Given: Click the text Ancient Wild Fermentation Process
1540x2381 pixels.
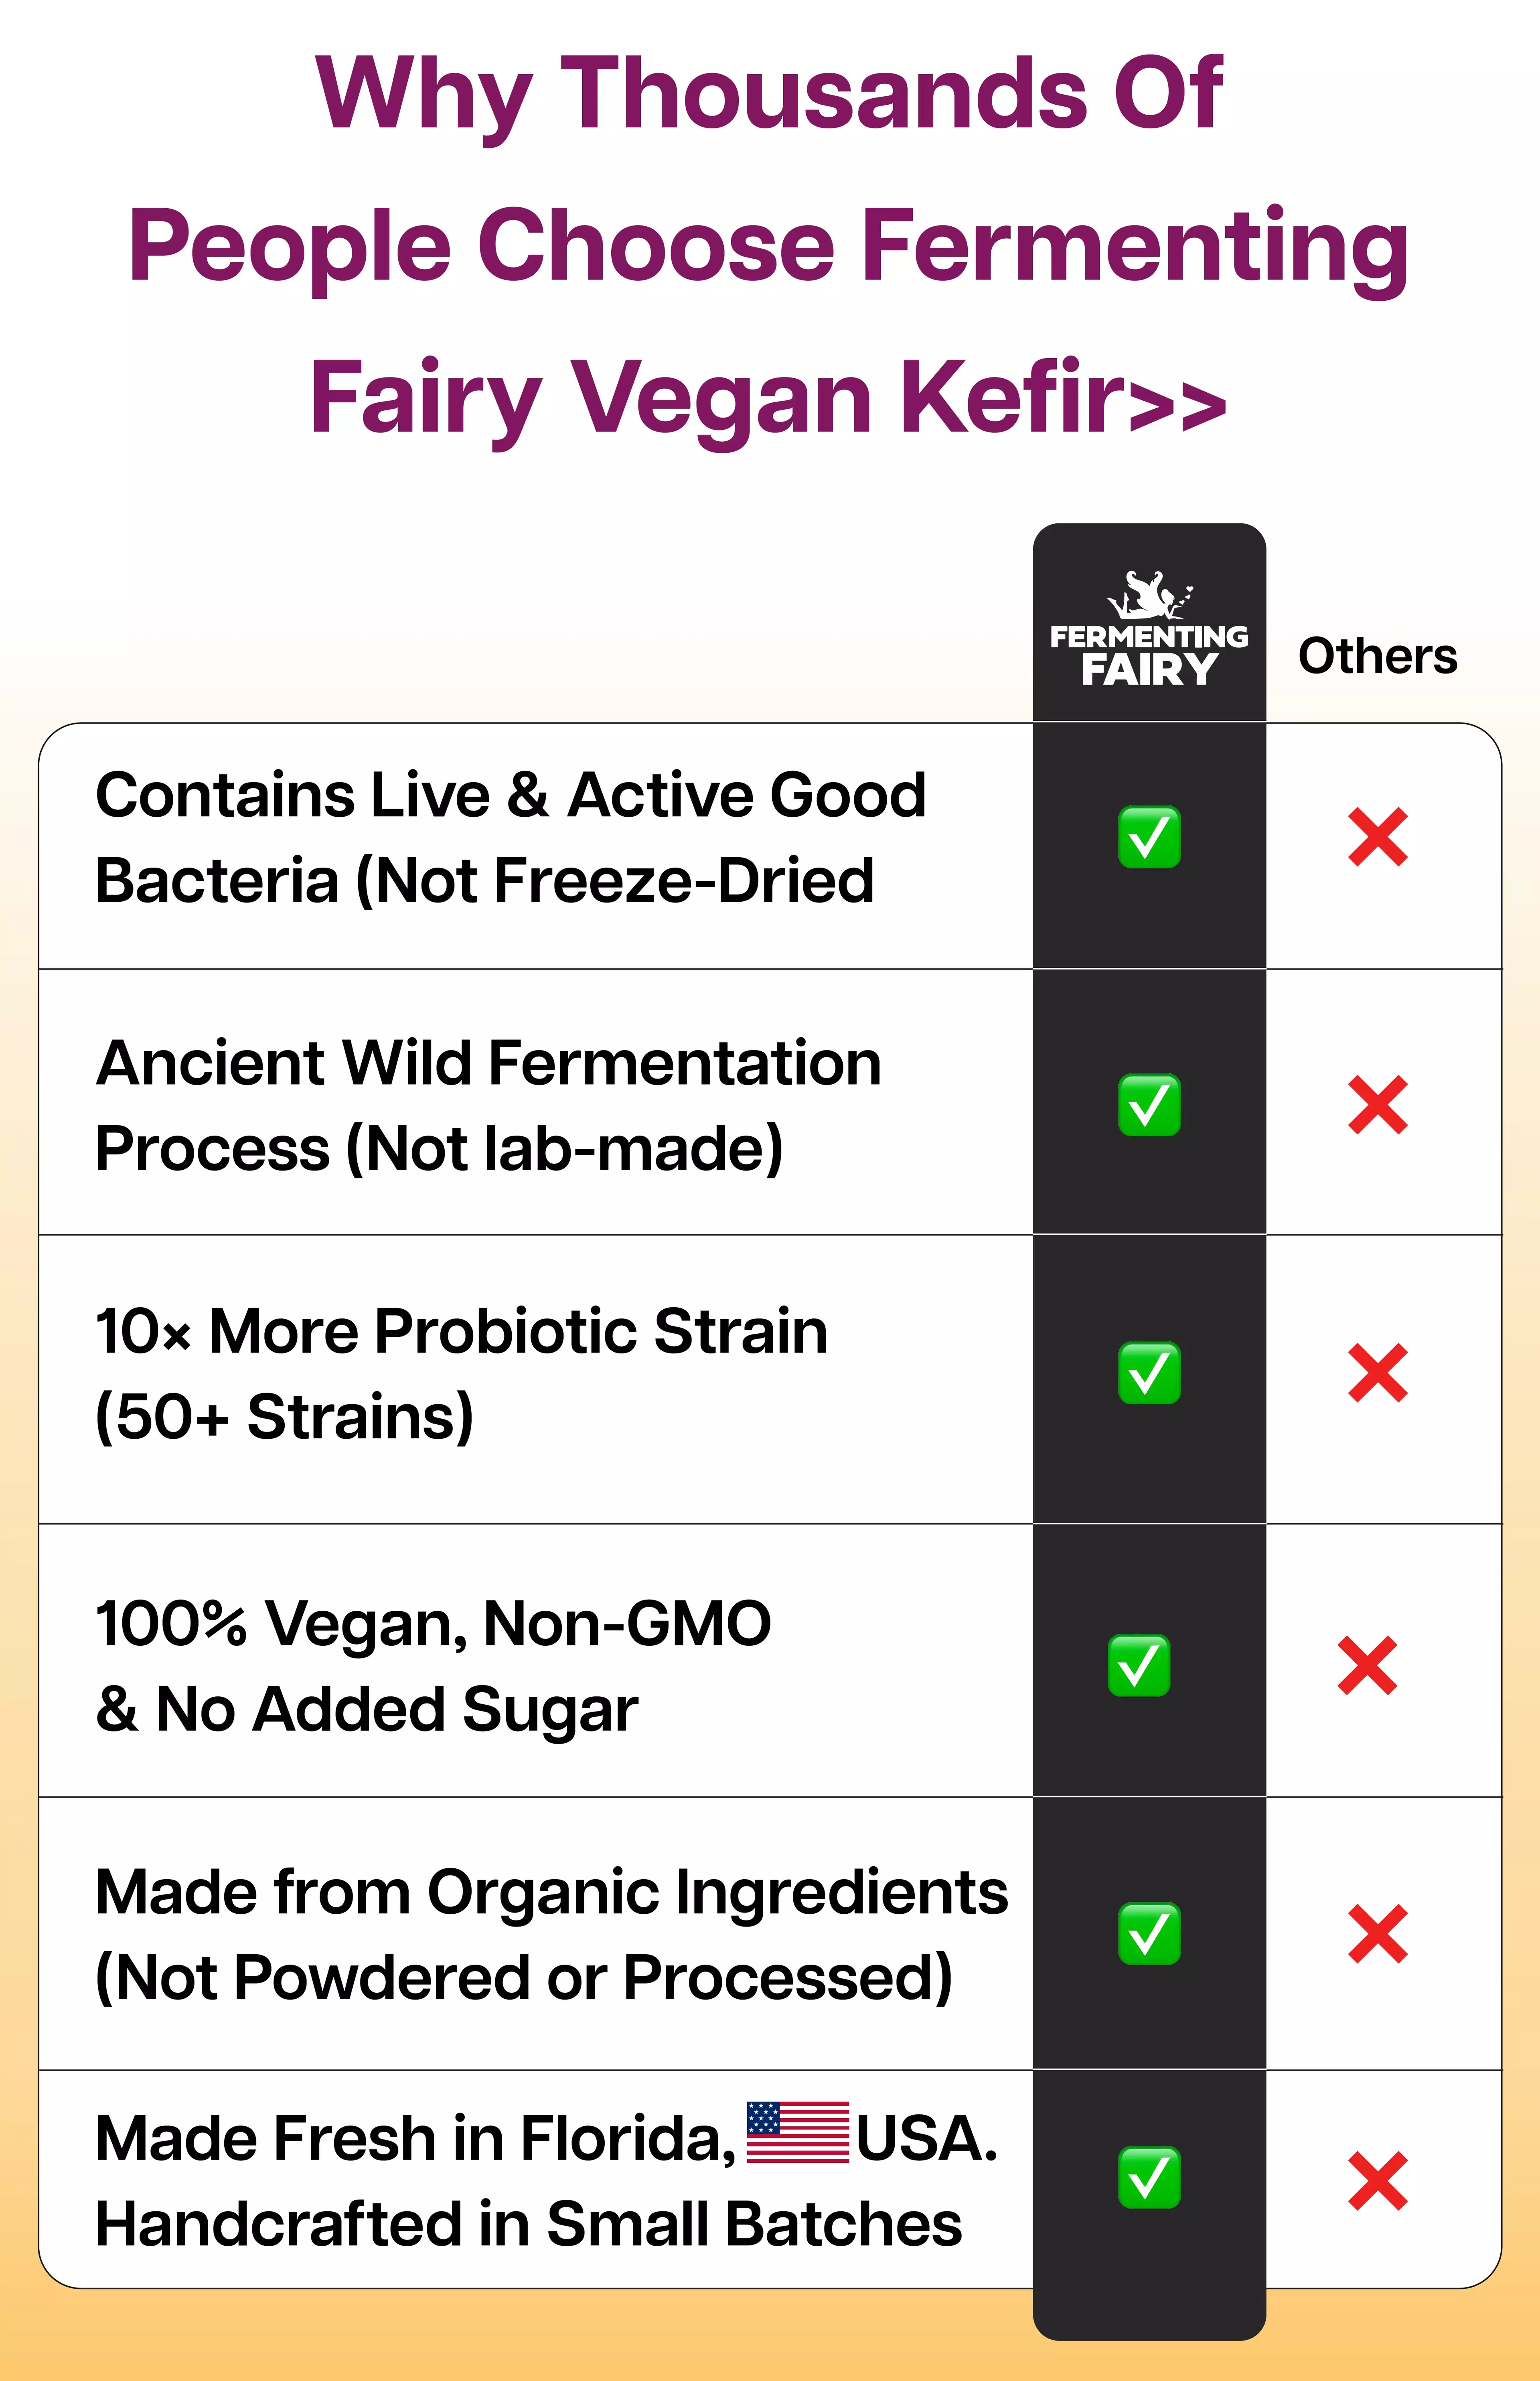Looking at the screenshot, I should (x=489, y=1105).
